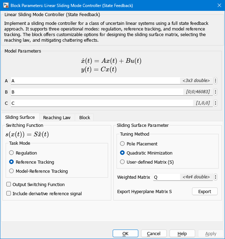Click the Help button
This screenshot has width=225, height=239.
182,233
